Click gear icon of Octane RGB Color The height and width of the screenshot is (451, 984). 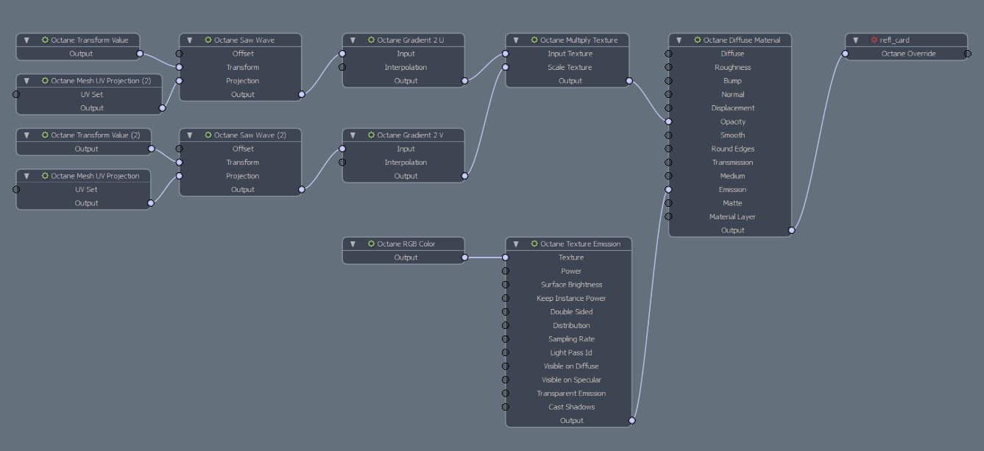tap(372, 244)
